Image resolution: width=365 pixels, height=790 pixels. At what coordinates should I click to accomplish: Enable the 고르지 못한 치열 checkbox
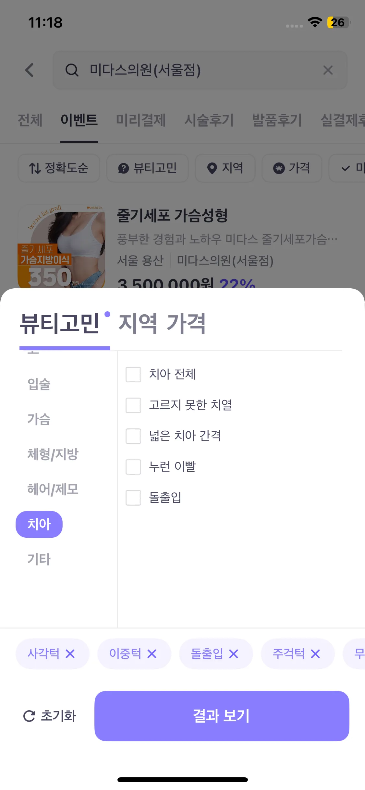click(133, 405)
